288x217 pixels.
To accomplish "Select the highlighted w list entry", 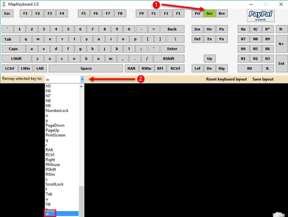I will [x=62, y=213].
